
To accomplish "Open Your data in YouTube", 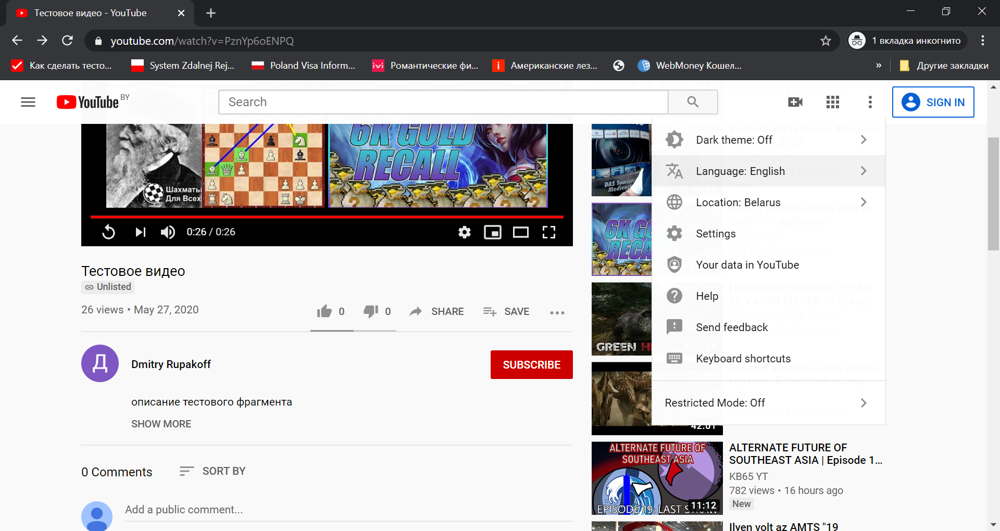I will coord(768,264).
